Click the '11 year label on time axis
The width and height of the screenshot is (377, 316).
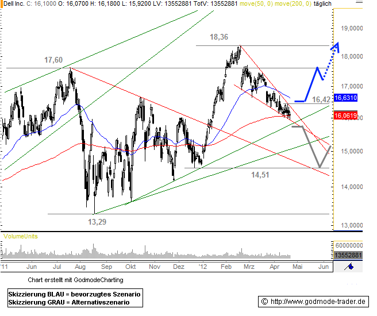click(x=4, y=267)
